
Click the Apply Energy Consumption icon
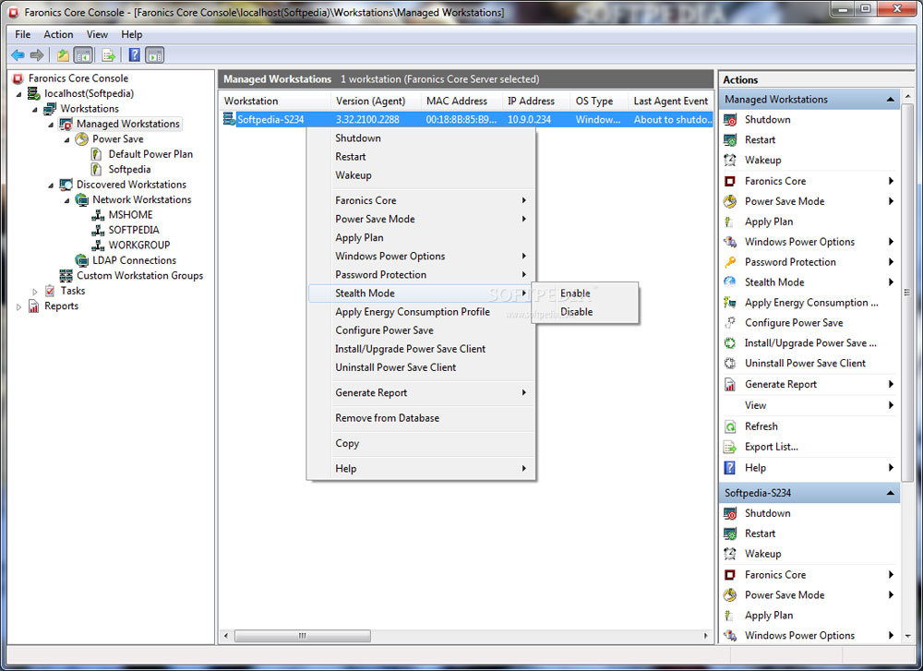[730, 303]
